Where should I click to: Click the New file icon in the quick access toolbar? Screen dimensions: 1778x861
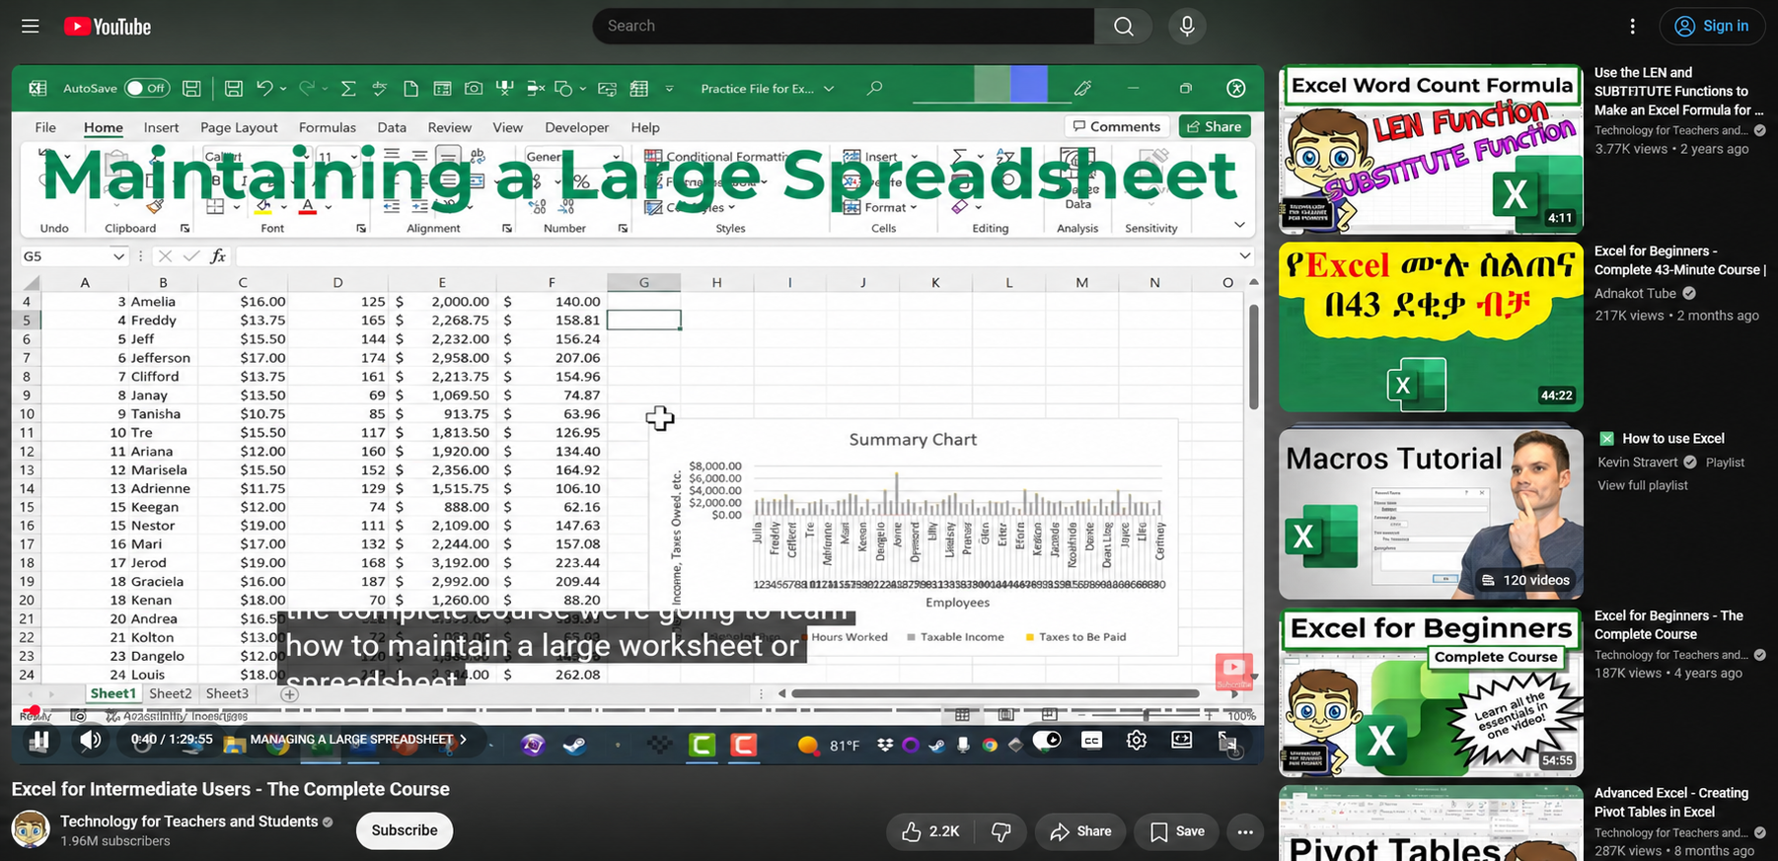click(x=410, y=89)
